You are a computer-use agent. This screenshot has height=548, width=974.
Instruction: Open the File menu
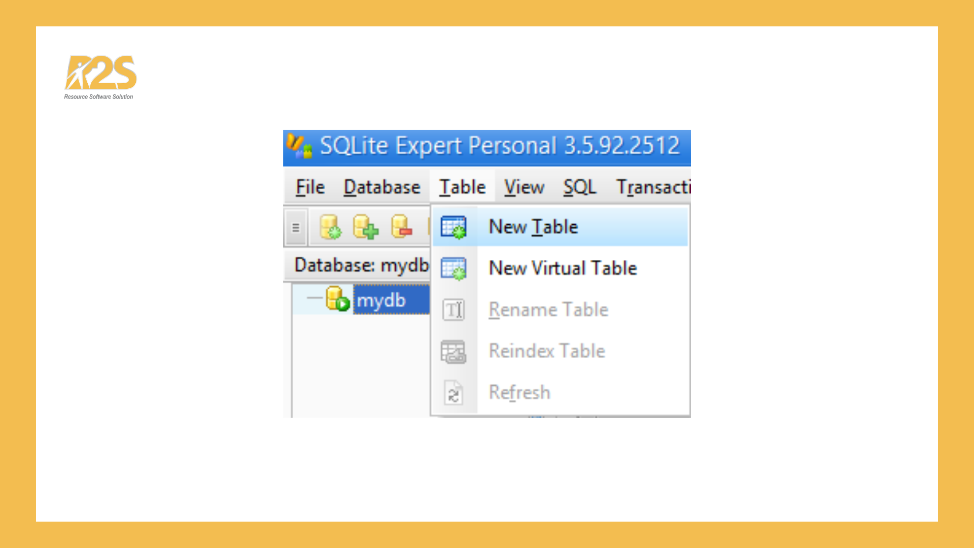pyautogui.click(x=309, y=187)
